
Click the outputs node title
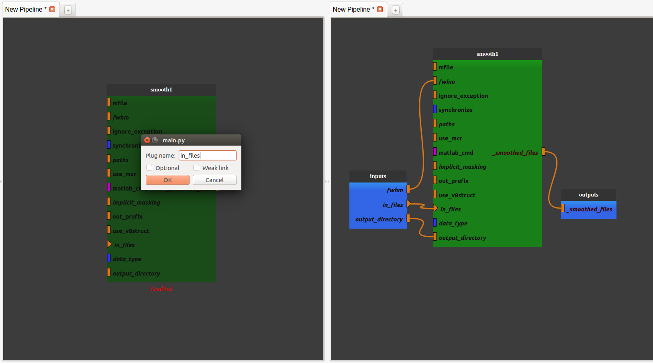589,195
